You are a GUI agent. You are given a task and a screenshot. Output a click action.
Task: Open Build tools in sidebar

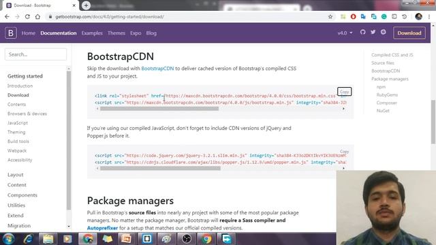click(18, 142)
